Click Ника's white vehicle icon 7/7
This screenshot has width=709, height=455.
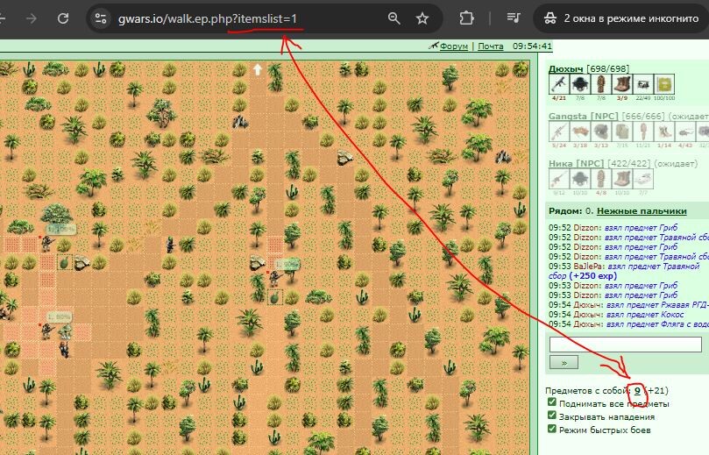click(642, 179)
